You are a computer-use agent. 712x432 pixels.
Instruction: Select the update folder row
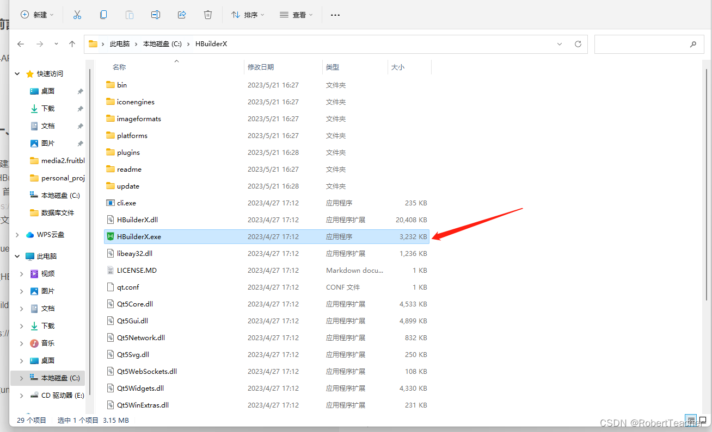point(267,186)
